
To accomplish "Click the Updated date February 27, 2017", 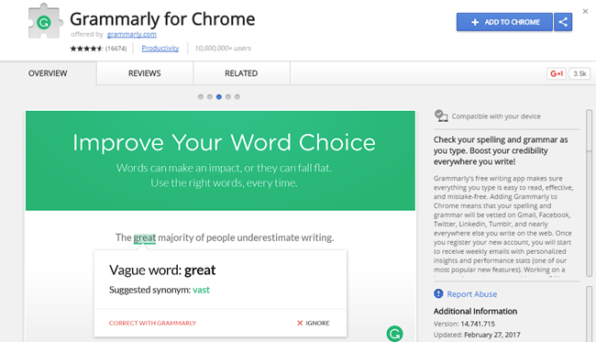I will pos(492,335).
